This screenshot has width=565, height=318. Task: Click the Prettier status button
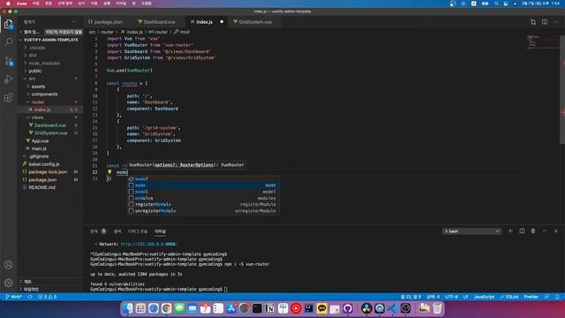[531, 297]
